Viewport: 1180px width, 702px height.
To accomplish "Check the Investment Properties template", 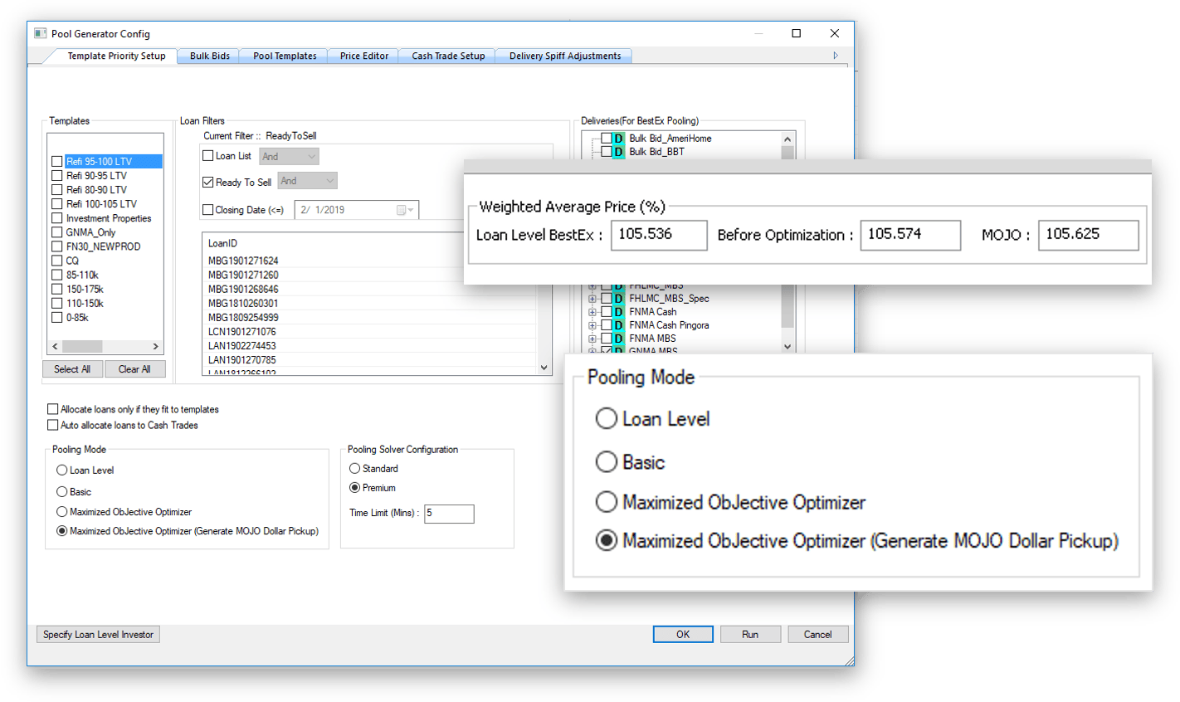I will coord(57,218).
